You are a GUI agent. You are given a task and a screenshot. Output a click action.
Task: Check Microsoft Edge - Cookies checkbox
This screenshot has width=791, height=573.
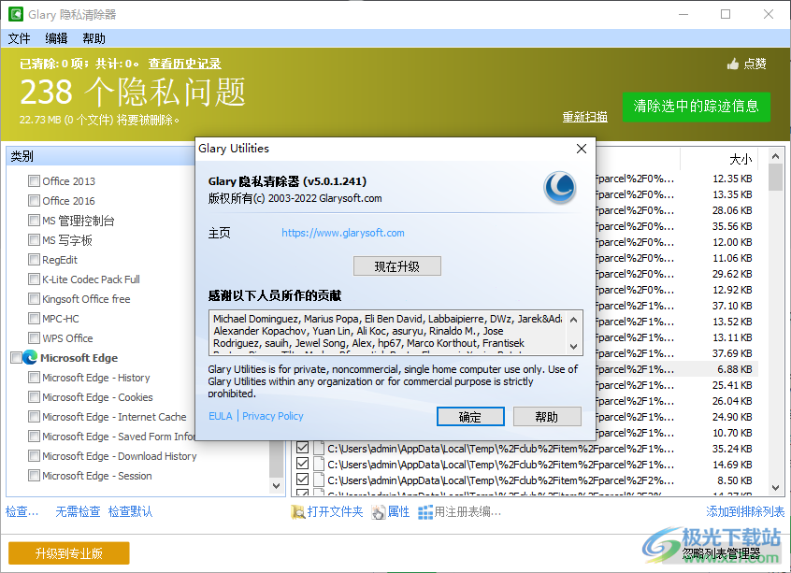pyautogui.click(x=34, y=397)
